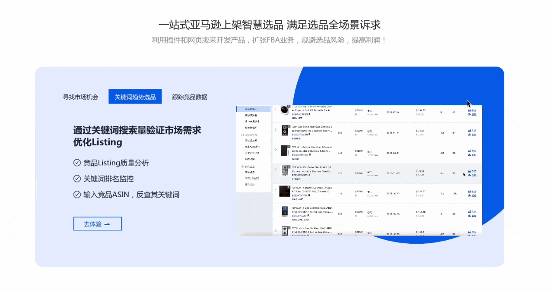553x292 pixels.
Task: Toggle the checkmark beside 竞品Listing质量分析
Action: click(76, 163)
